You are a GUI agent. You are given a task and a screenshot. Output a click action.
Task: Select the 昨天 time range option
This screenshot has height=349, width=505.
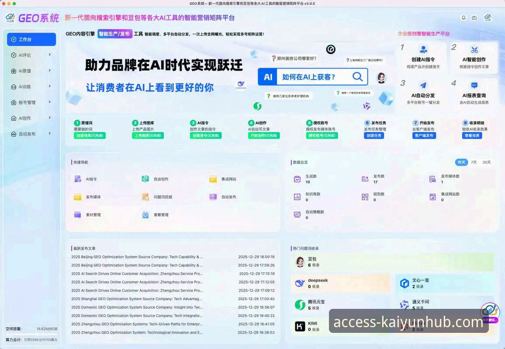461,162
